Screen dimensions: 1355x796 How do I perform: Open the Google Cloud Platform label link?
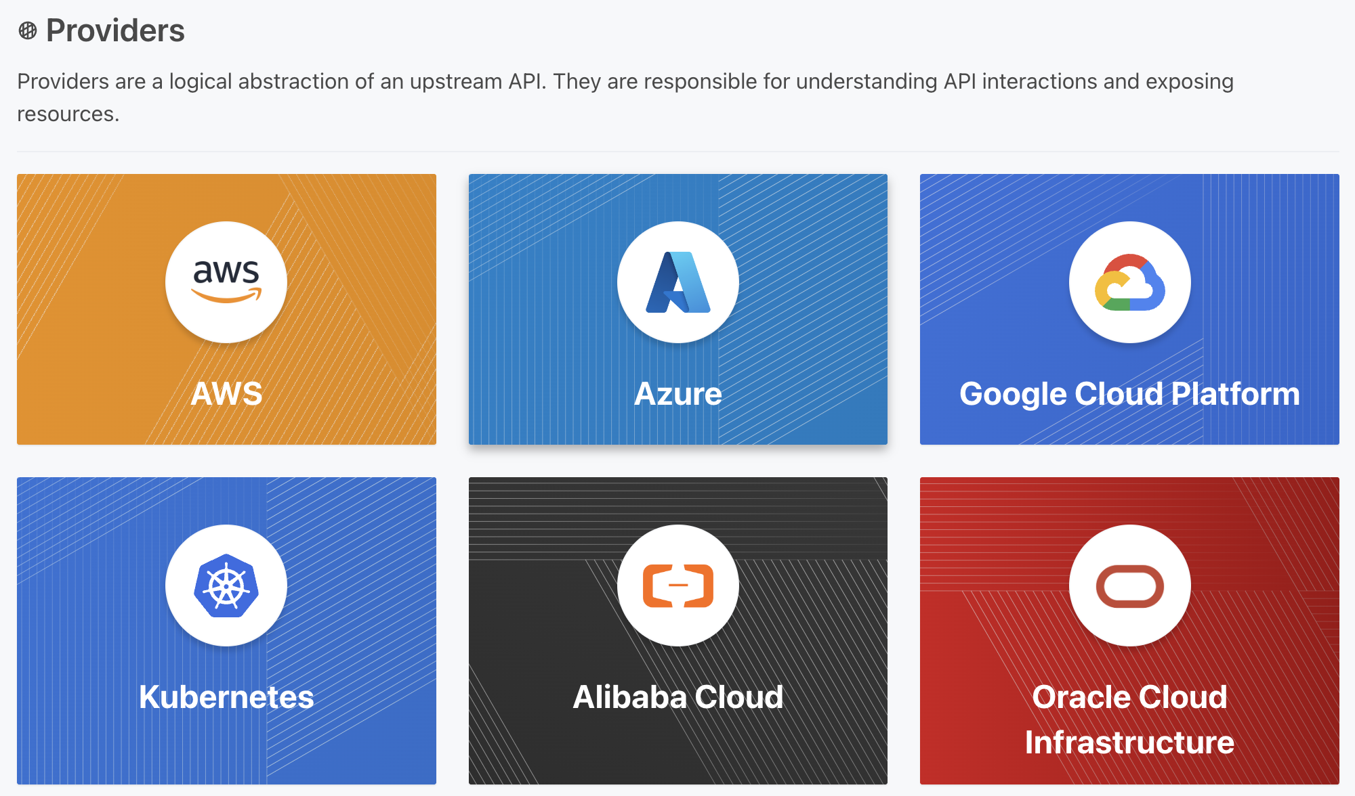tap(1129, 394)
